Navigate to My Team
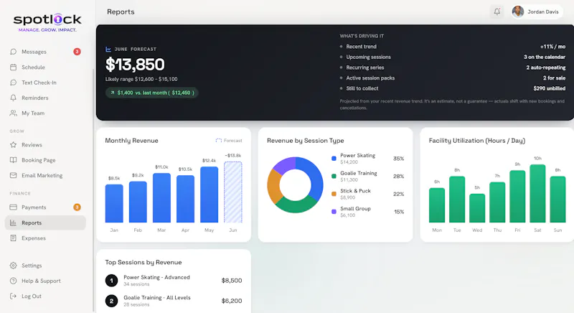The height and width of the screenshot is (313, 574). (x=45, y=113)
